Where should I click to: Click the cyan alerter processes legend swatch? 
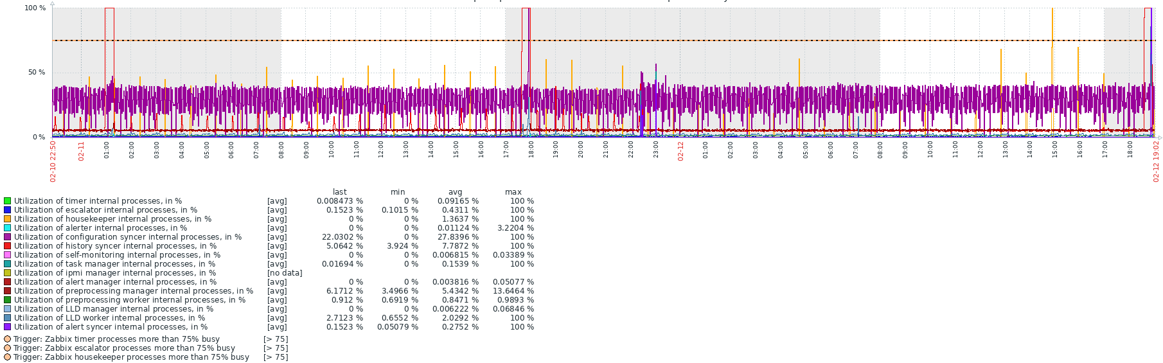[7, 228]
